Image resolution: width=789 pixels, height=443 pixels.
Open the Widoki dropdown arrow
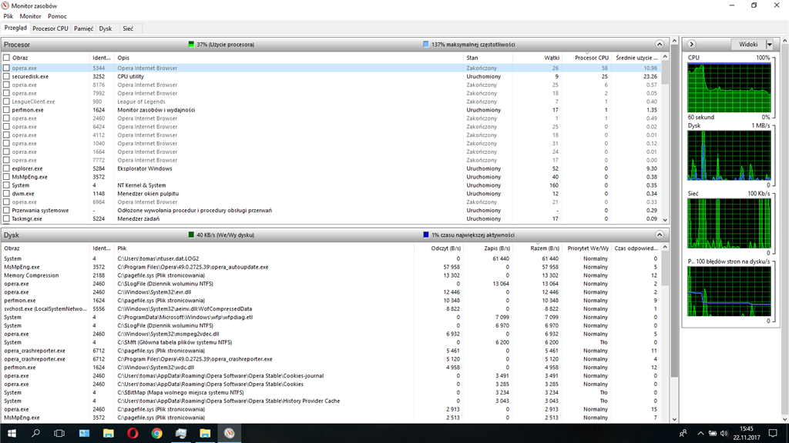(x=770, y=44)
